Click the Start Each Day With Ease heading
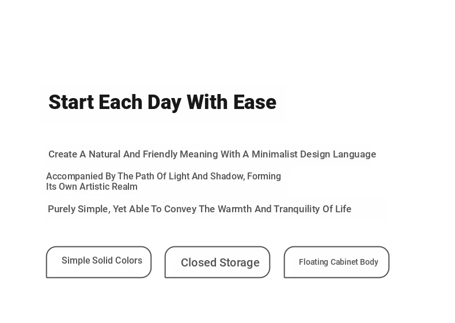This screenshot has height=323, width=455. point(162,102)
